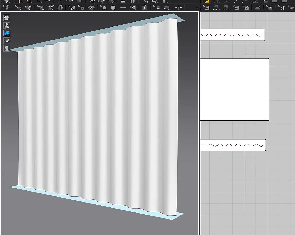295x235 pixels.
Task: Select the orange Select/Move gizmo tool
Action: (19, 2)
